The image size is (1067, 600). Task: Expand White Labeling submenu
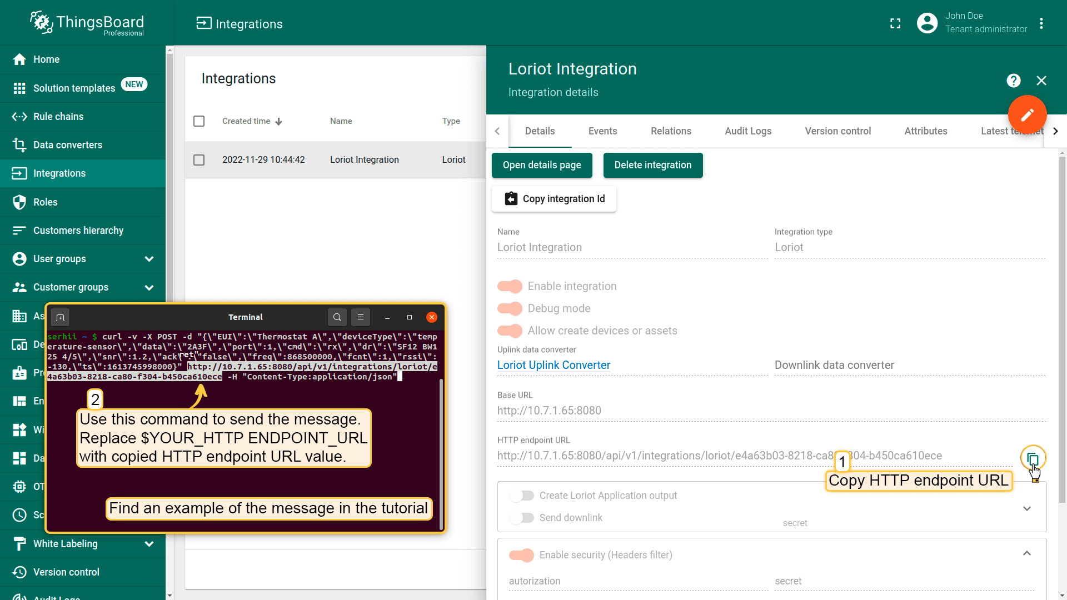[149, 544]
